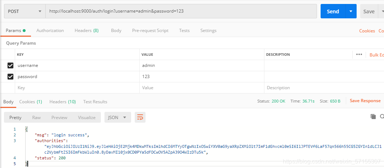
Task: Switch to request Headers (8) tab
Action: point(86,31)
